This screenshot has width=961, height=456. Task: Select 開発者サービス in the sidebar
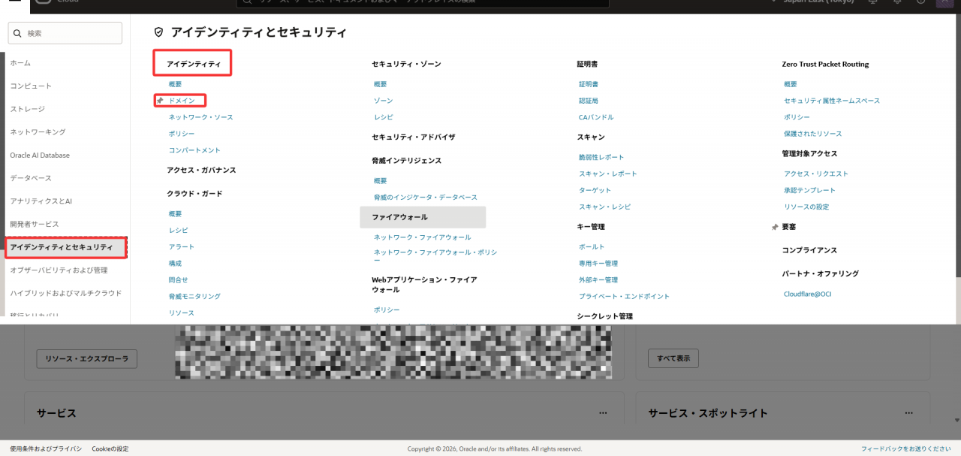tap(35, 225)
